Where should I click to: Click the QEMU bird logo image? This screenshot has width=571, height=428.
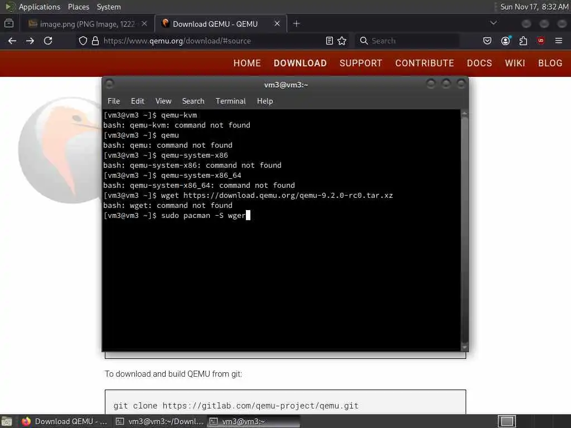coord(60,150)
